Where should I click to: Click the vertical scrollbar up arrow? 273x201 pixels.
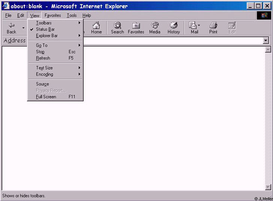pyautogui.click(x=268, y=50)
